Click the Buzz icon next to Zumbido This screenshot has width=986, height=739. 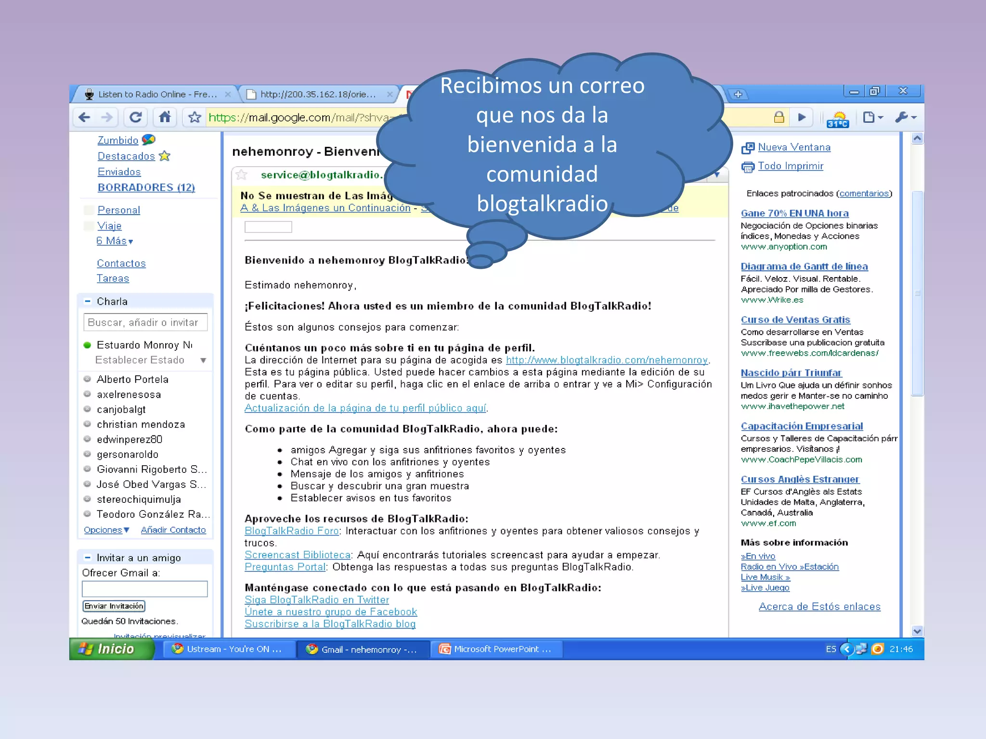pyautogui.click(x=148, y=140)
